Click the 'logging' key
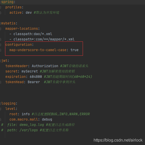 tap(8, 103)
